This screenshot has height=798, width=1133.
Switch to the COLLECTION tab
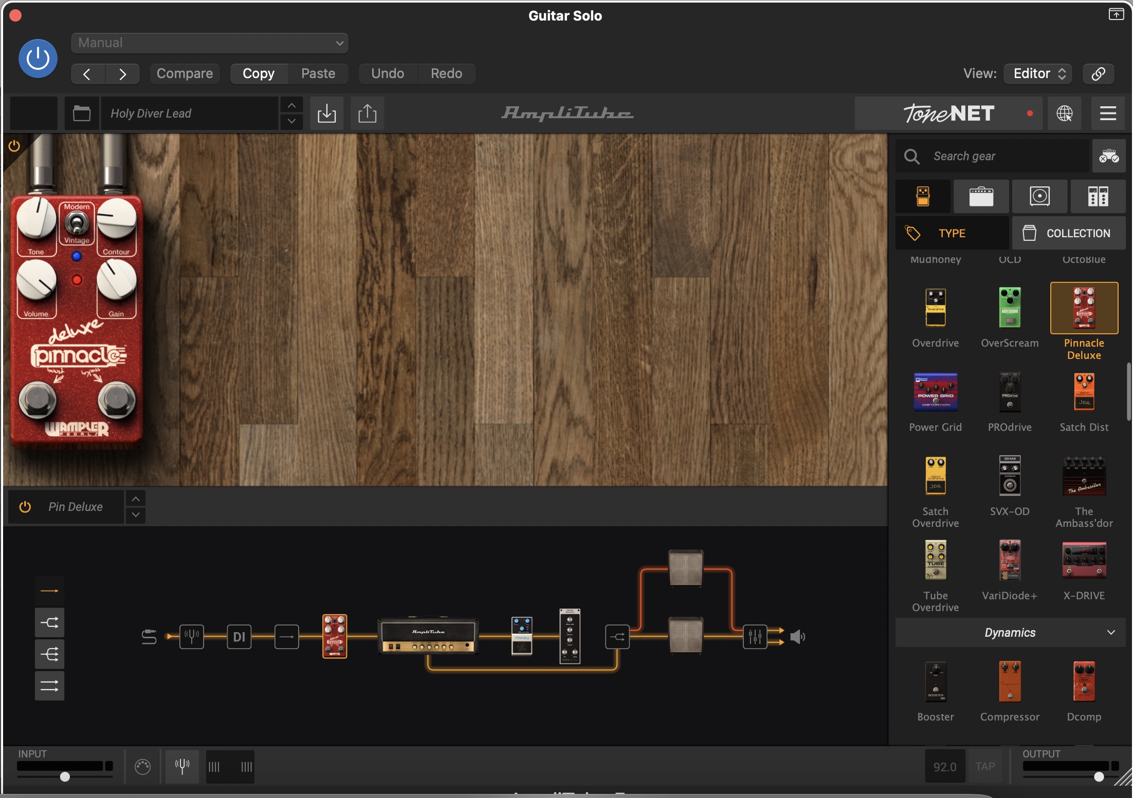pos(1069,233)
